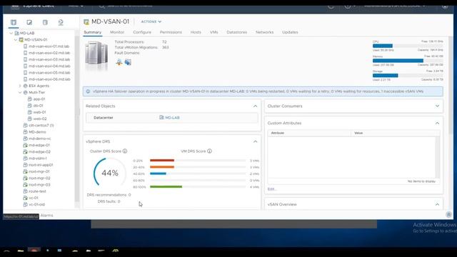Screen dimensions: 457x257
Task: Click the VM DRS Score info icon
Action: pyautogui.click(x=209, y=151)
